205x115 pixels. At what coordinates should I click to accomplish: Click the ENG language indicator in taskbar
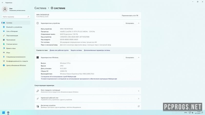pyautogui.click(x=186, y=112)
